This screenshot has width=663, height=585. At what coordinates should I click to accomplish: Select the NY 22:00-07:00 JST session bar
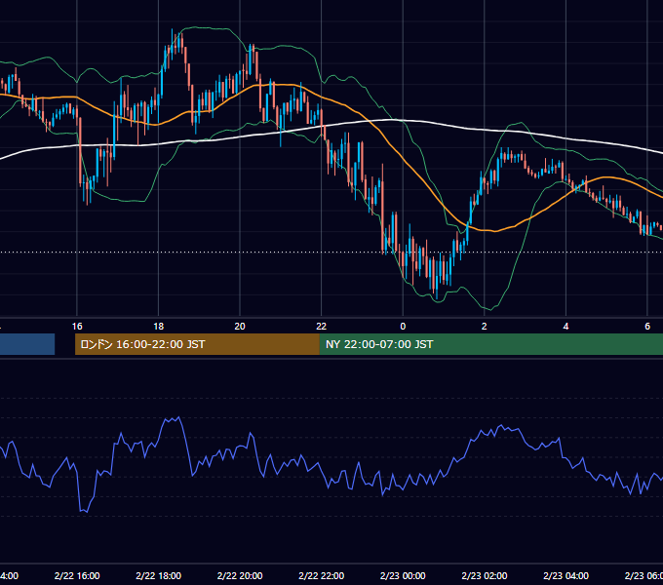490,344
